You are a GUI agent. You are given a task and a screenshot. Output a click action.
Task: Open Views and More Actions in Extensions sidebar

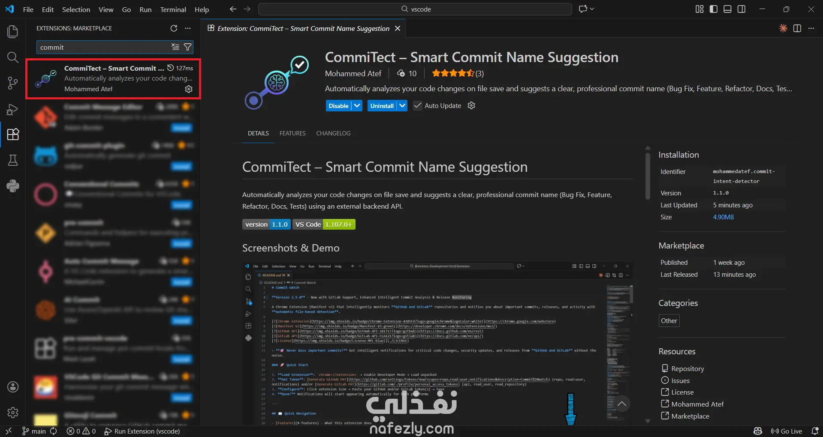point(188,28)
